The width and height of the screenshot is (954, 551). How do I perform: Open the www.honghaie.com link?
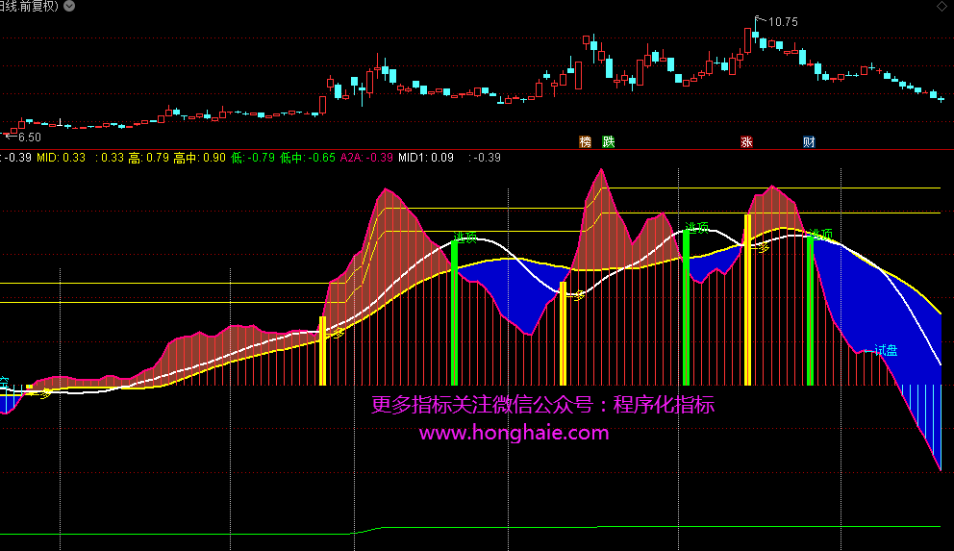pos(514,433)
